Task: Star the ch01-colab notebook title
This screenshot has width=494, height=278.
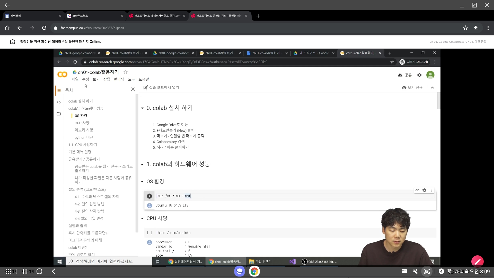Action: point(126,72)
